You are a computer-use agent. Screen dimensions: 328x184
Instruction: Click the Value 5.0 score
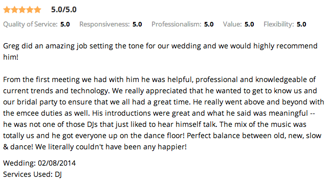click(249, 24)
